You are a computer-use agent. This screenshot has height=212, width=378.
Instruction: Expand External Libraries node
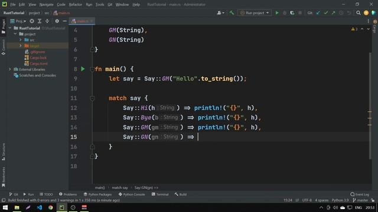(10, 69)
